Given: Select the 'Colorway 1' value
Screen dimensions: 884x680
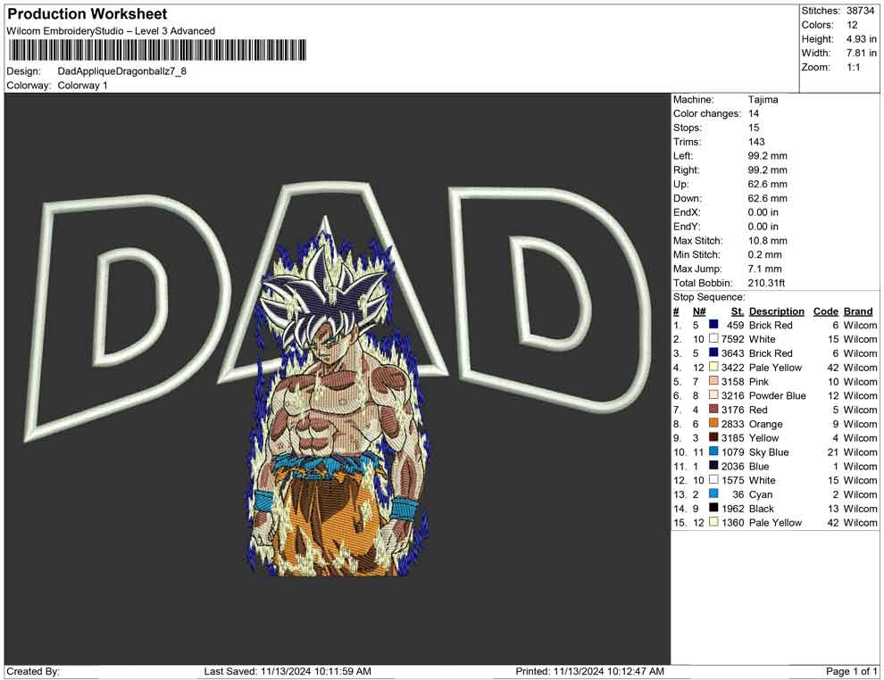Looking at the screenshot, I should point(82,85).
